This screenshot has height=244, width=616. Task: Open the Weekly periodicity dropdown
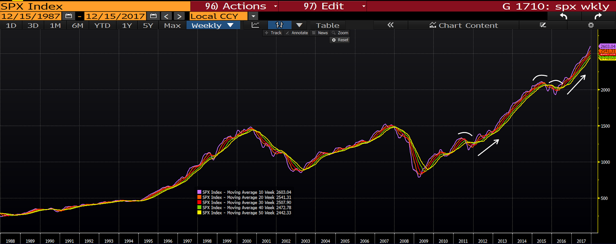tap(213, 25)
